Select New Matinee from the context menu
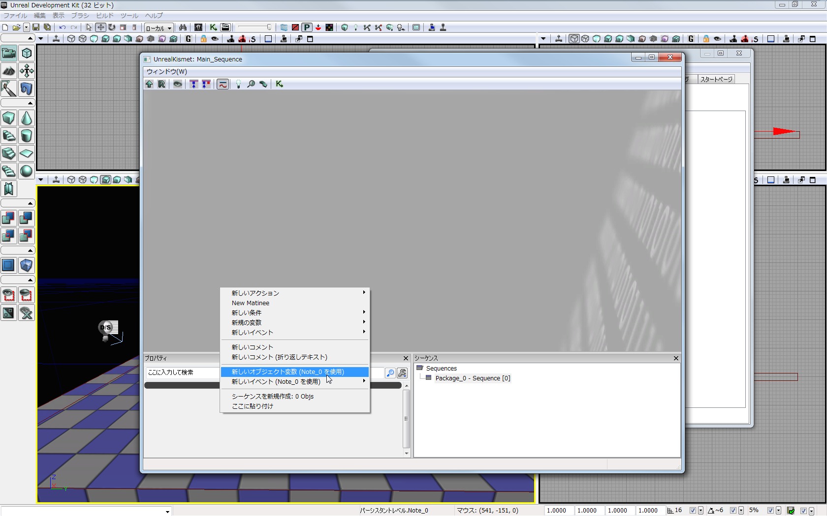The height and width of the screenshot is (516, 827). click(294, 303)
